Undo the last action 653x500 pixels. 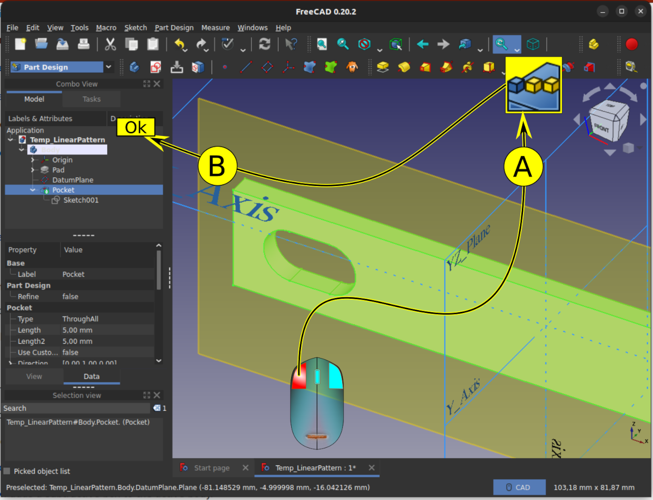coord(180,44)
